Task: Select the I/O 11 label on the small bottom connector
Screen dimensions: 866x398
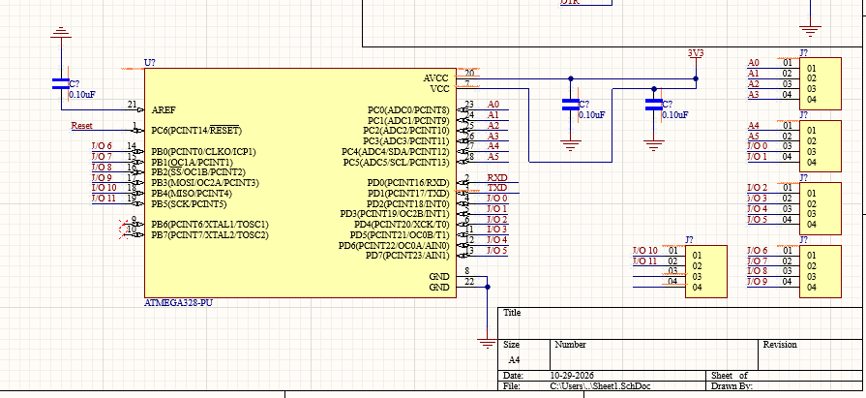Action: (x=645, y=260)
